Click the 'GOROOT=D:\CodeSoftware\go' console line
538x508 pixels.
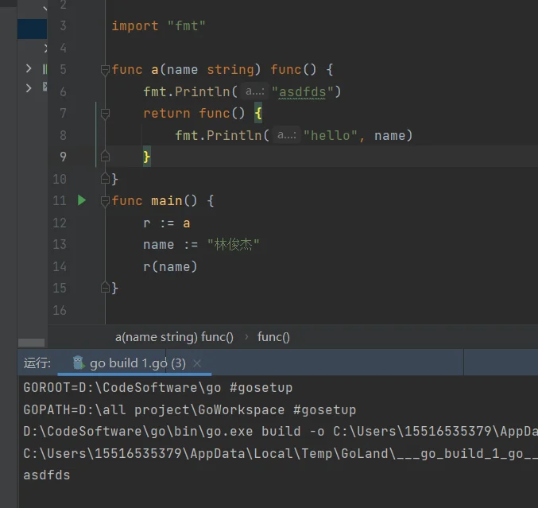[158, 388]
